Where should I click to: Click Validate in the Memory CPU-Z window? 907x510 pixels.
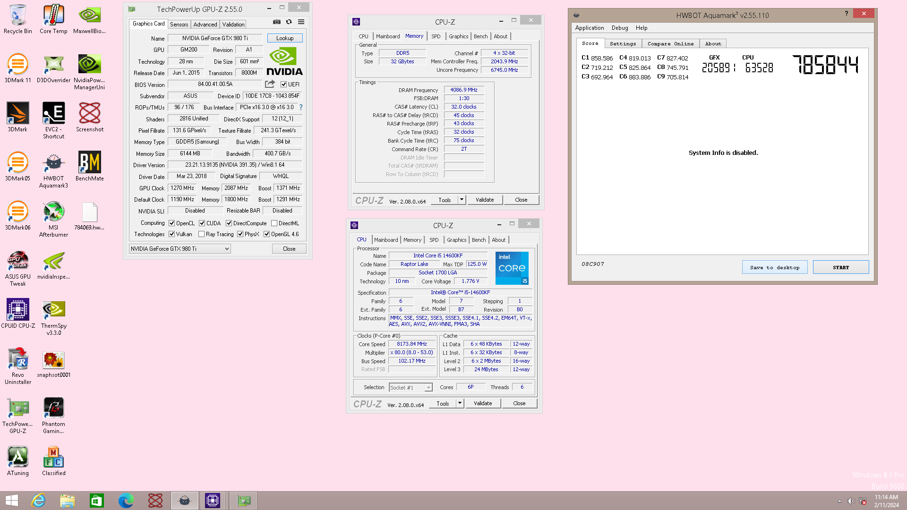point(485,200)
